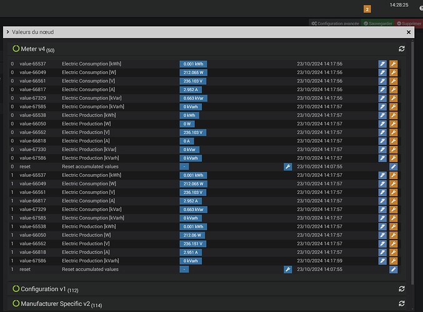Click blue edit icon for instance 0 value-65537

tap(382, 64)
